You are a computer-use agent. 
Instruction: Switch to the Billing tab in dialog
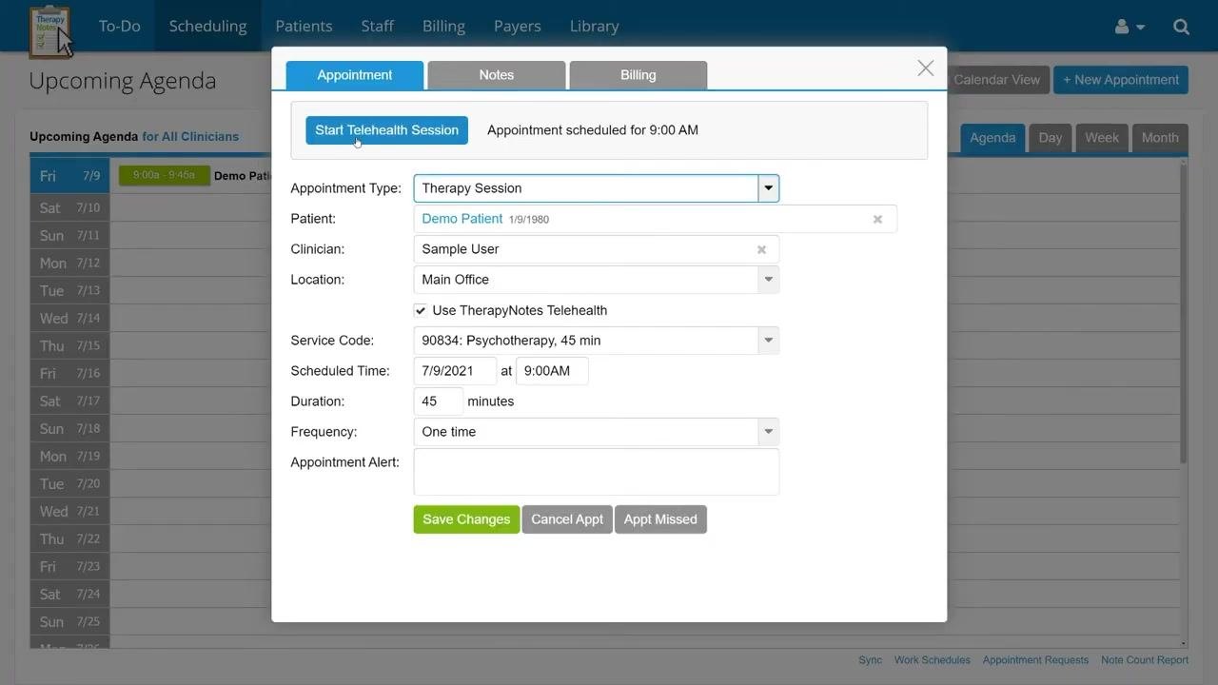pos(638,75)
